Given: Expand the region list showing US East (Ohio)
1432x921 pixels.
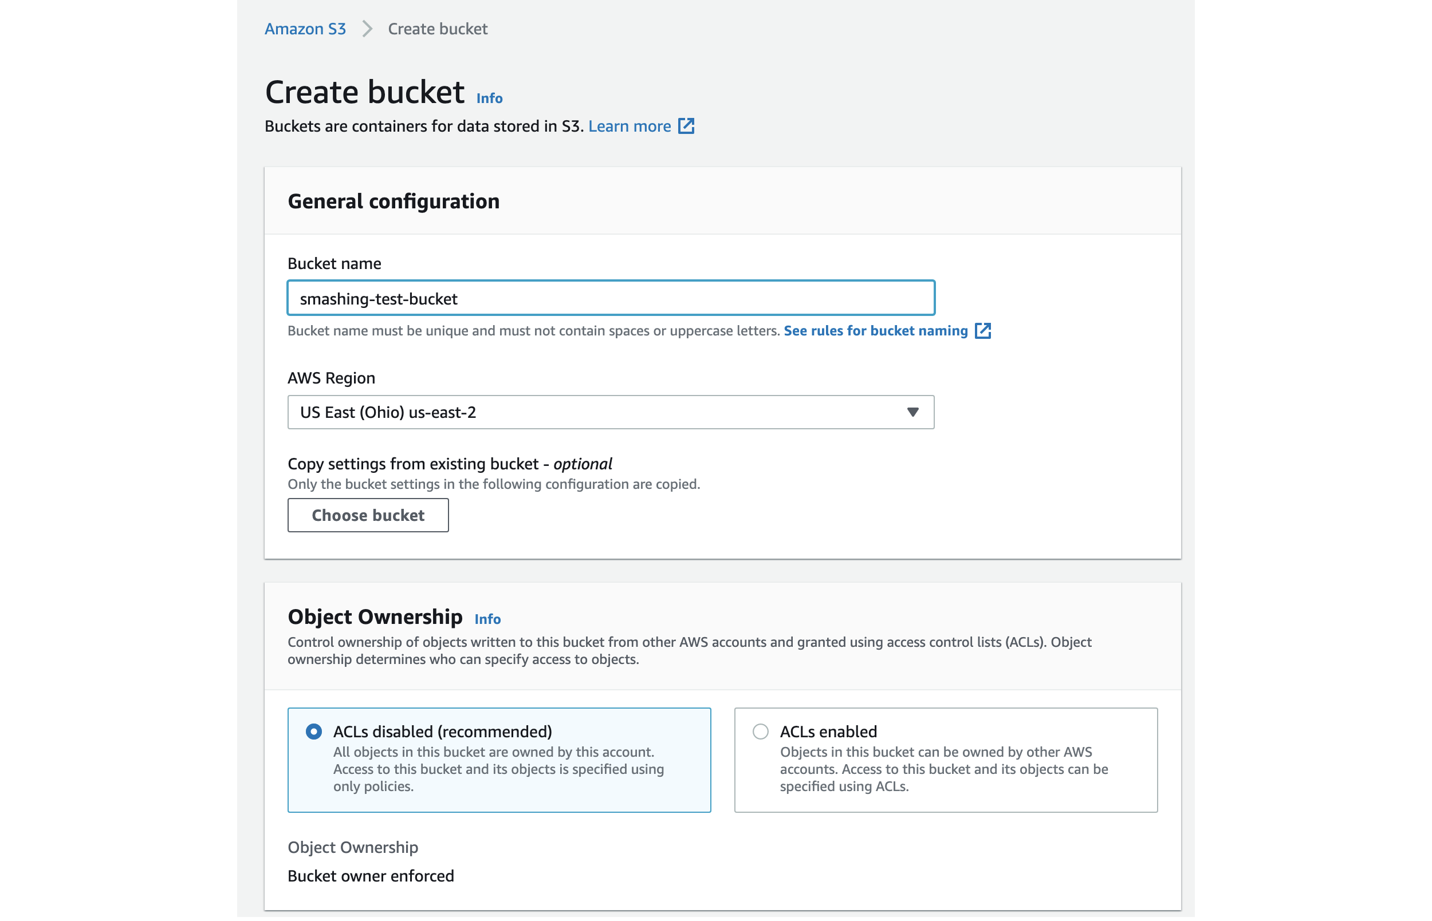Looking at the screenshot, I should pyautogui.click(x=611, y=412).
